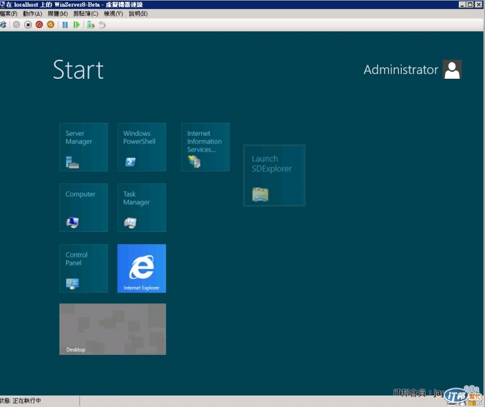Click the Launch SDExplorer tile
The height and width of the screenshot is (407, 485).
(x=275, y=176)
